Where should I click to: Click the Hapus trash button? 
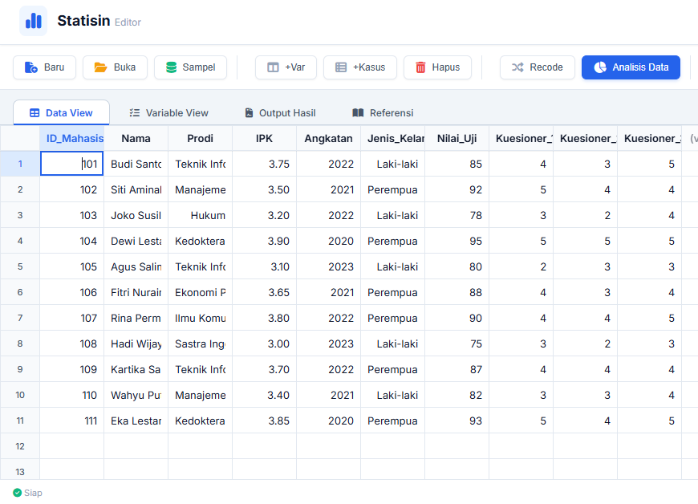(x=437, y=67)
